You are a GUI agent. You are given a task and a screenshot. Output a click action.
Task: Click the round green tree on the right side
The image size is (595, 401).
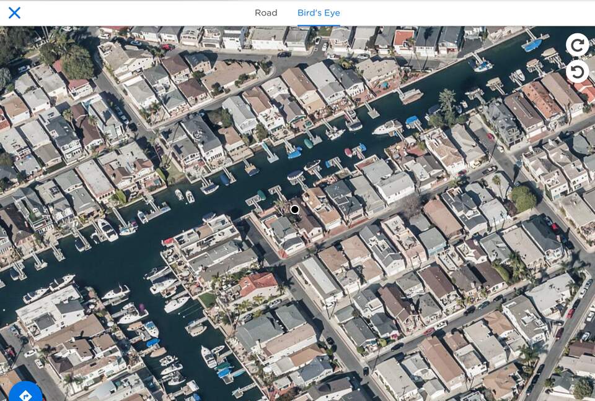click(524, 199)
